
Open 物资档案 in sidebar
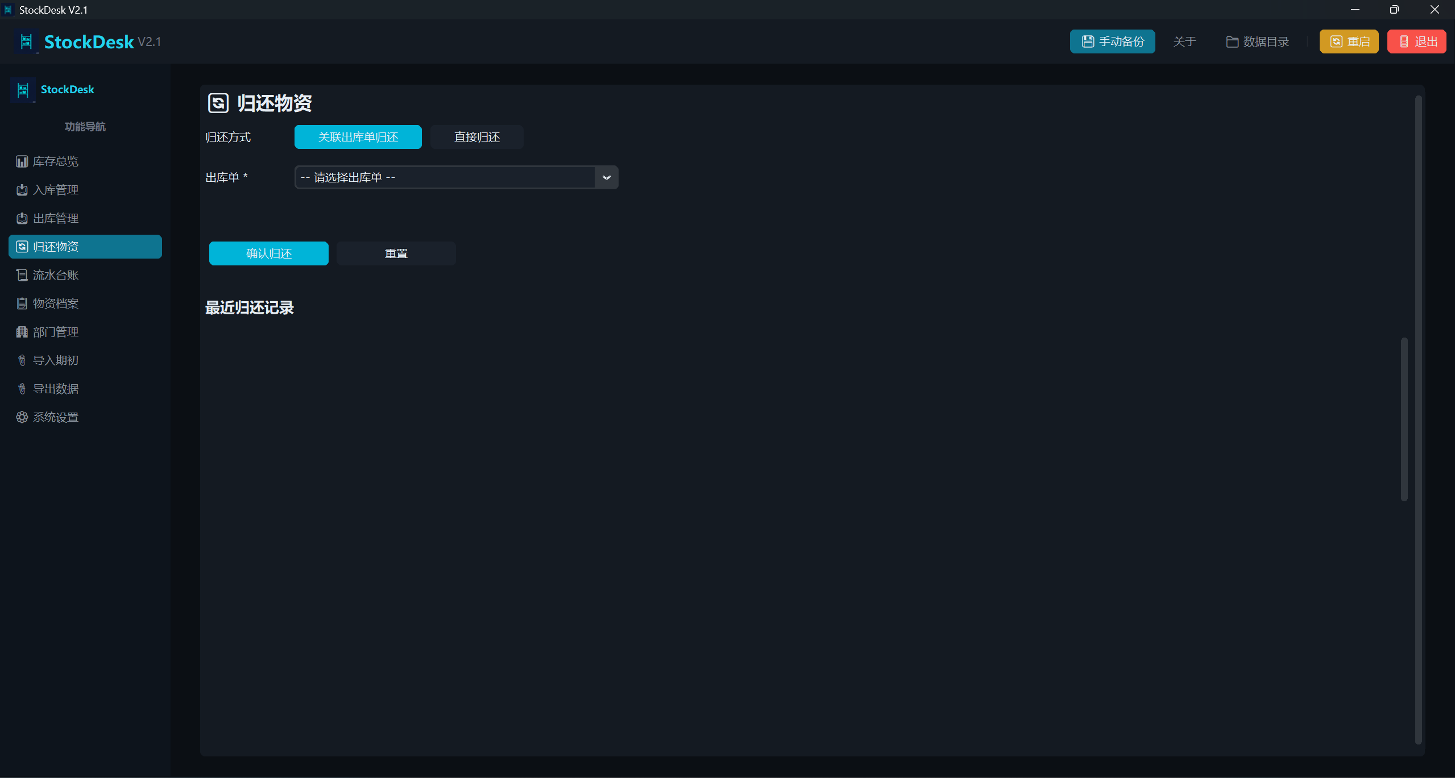(85, 303)
